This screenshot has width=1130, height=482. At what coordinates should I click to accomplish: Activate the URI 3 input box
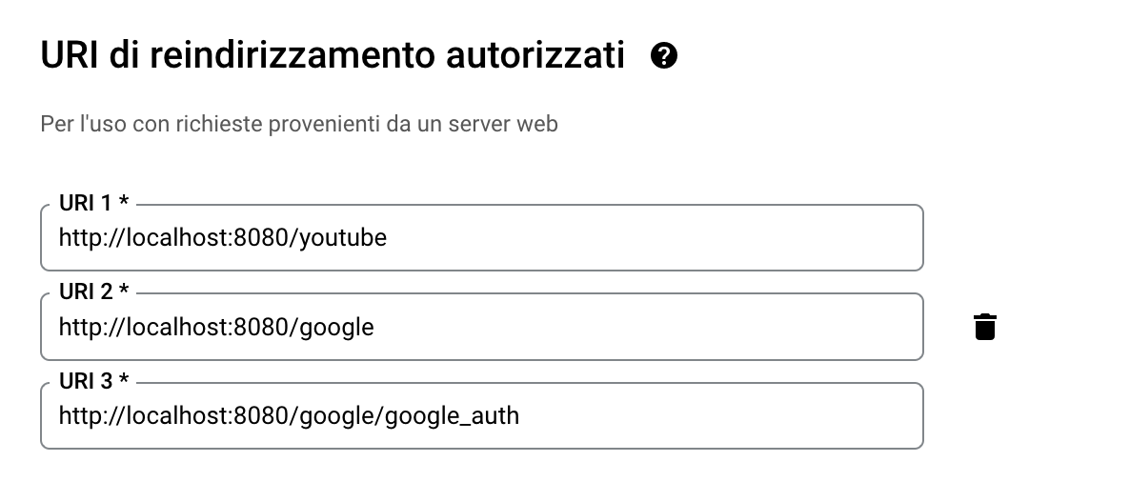click(x=481, y=416)
